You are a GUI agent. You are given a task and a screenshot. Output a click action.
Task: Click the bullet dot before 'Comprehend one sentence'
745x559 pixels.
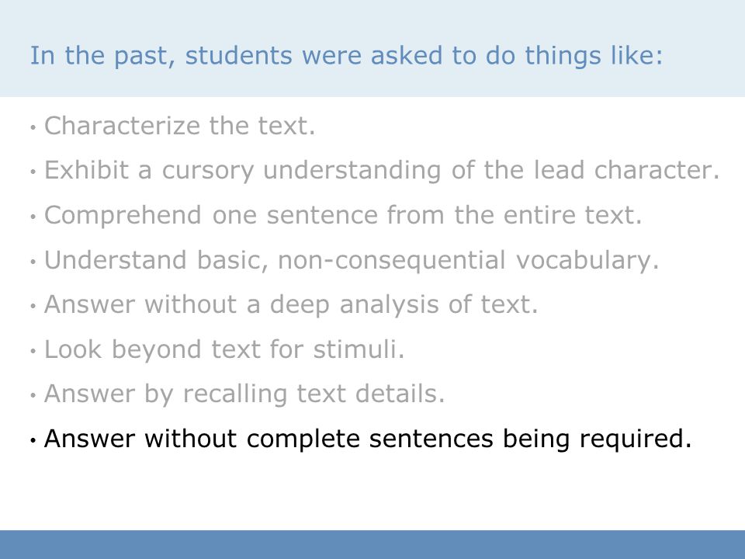click(x=33, y=217)
